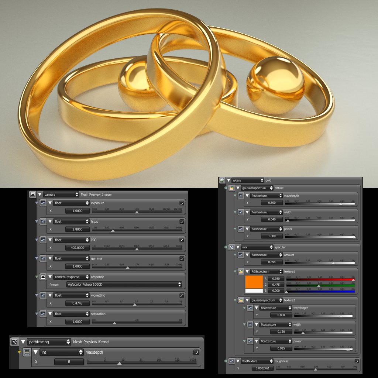Image resolution: width=378 pixels, height=378 pixels.
Task: Click the maxdepth int node icon
Action: [27, 352]
